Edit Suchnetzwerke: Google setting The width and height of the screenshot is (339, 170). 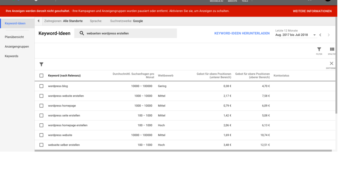[126, 21]
